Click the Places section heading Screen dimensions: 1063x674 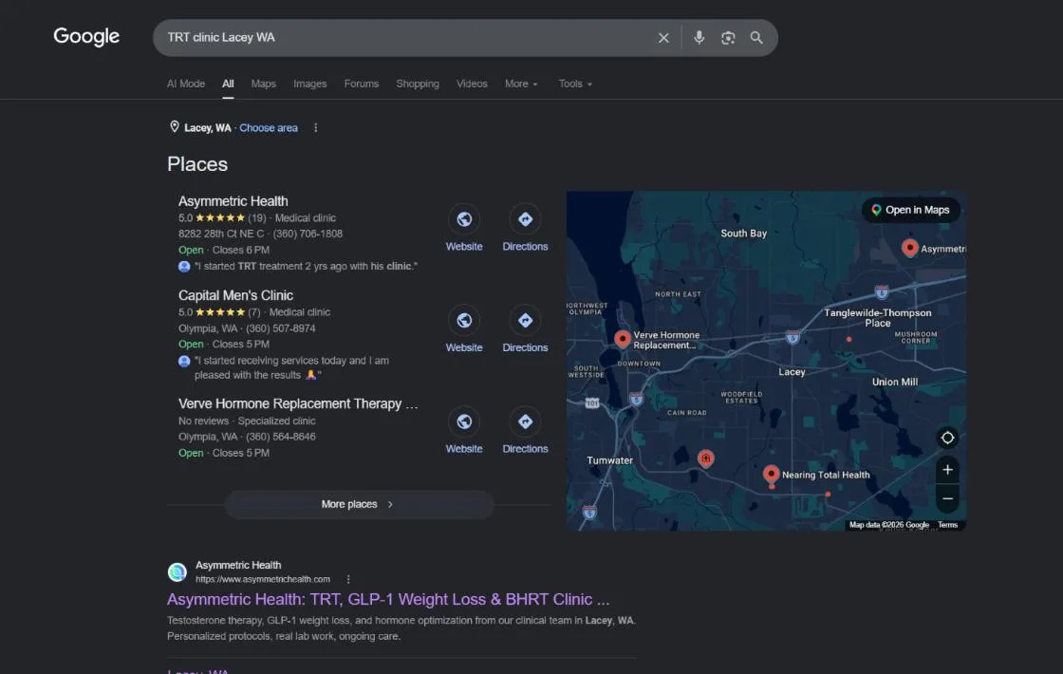(197, 164)
